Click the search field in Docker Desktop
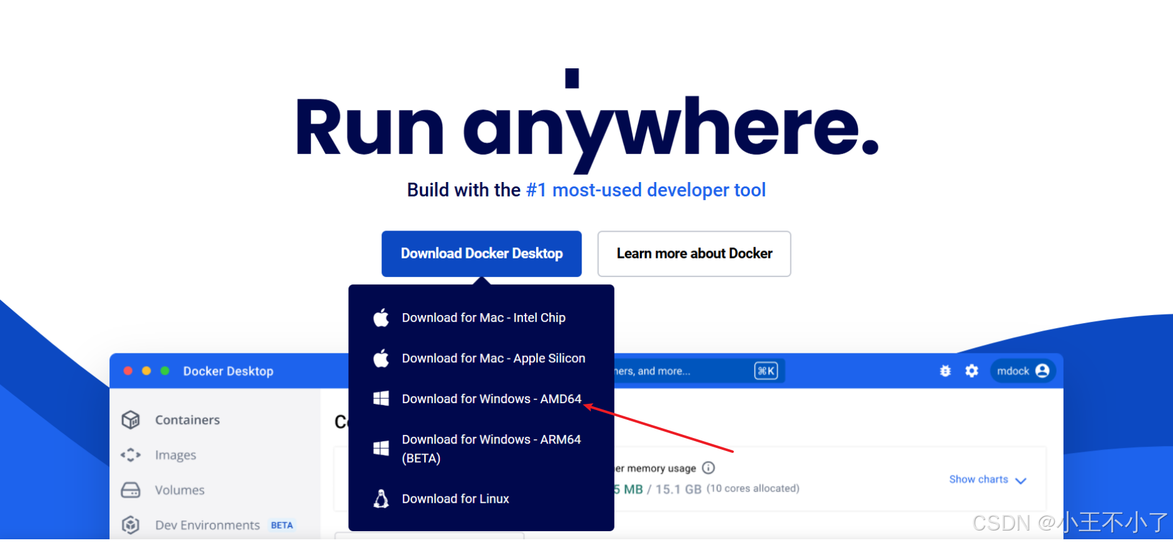 [x=700, y=371]
